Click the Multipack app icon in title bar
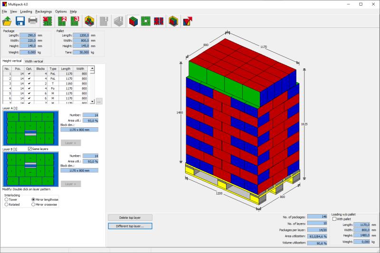The height and width of the screenshot is (253, 380). [x=4, y=4]
